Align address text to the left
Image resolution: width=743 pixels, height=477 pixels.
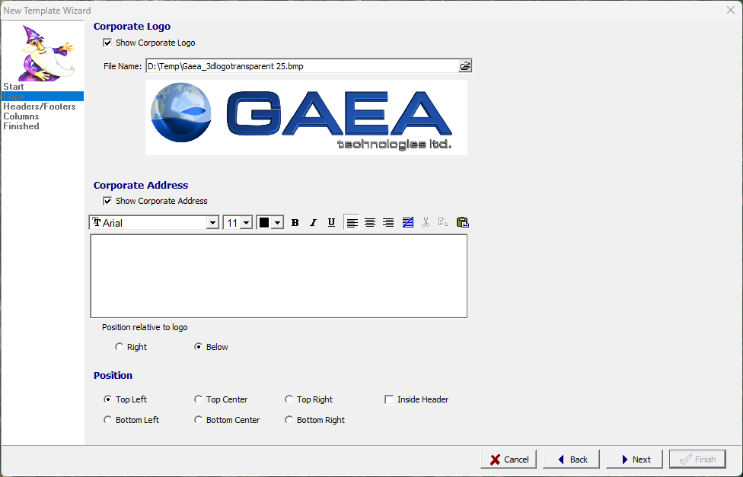click(352, 223)
